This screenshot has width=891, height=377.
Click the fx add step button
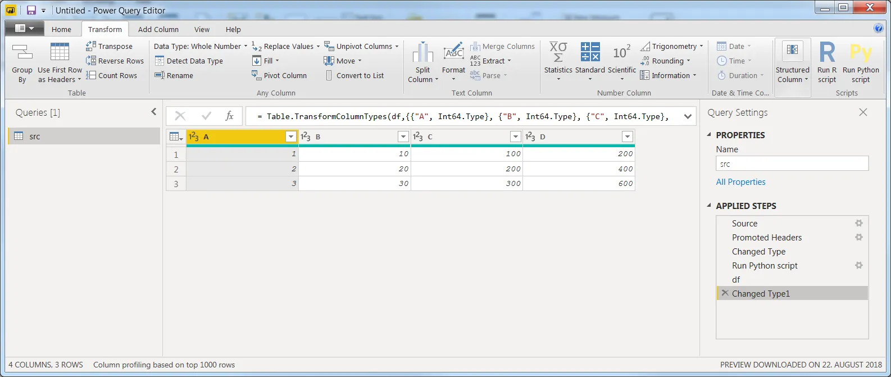[229, 116]
